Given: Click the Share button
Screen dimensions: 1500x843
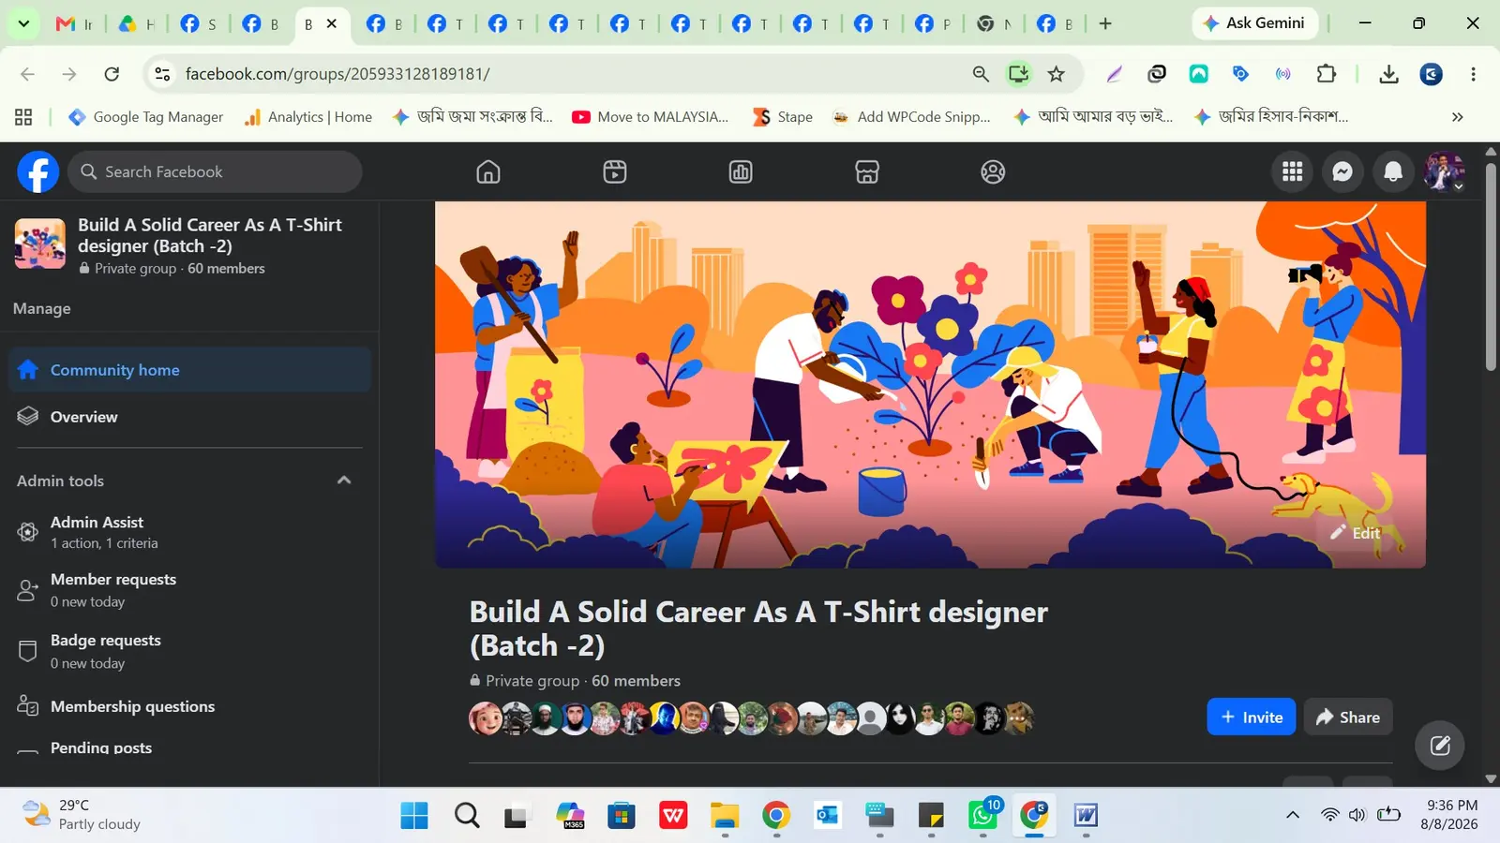Looking at the screenshot, I should (x=1348, y=717).
